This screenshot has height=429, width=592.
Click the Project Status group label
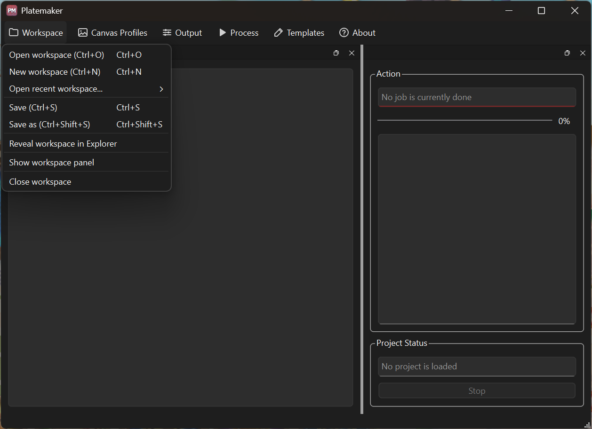click(x=402, y=343)
